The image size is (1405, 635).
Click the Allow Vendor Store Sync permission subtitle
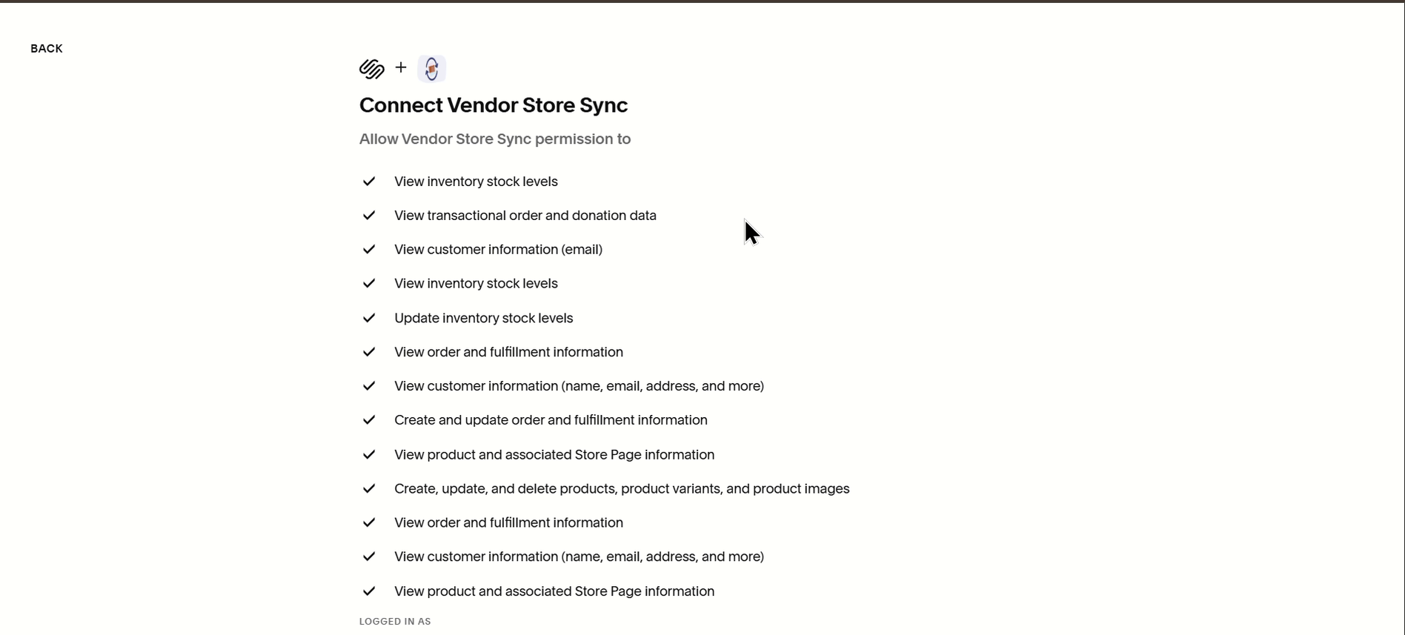click(495, 139)
